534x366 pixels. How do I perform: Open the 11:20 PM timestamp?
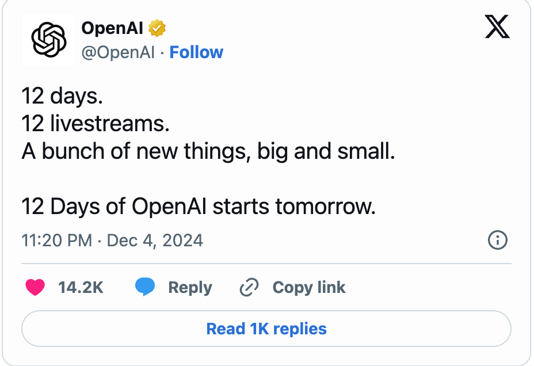pyautogui.click(x=57, y=241)
